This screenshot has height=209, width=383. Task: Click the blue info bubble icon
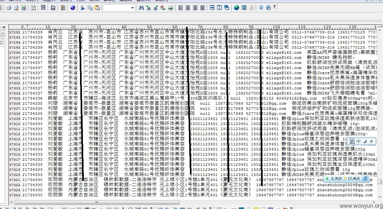[x=261, y=8]
